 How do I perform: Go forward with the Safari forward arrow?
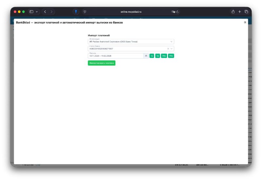pyautogui.click(x=51, y=12)
